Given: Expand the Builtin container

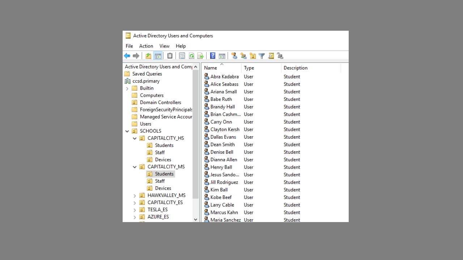Looking at the screenshot, I should coord(127,88).
